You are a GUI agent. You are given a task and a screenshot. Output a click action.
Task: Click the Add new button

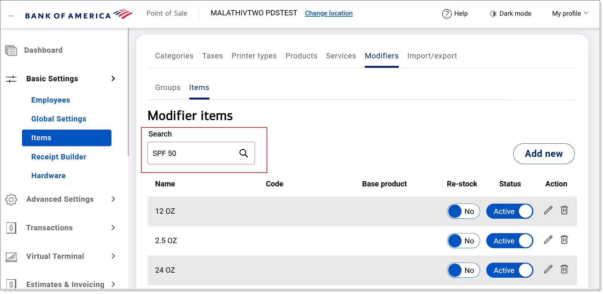coord(544,154)
